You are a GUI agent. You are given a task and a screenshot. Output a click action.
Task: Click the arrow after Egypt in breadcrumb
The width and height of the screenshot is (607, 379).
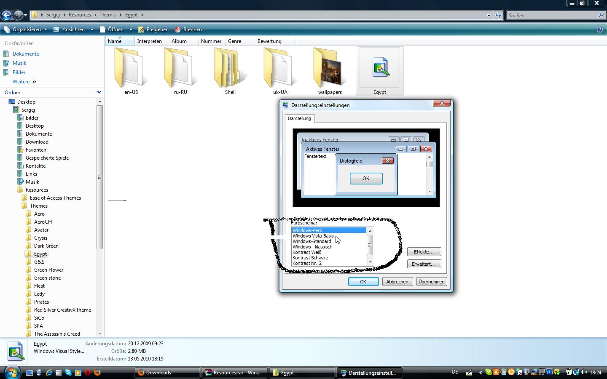pos(142,15)
